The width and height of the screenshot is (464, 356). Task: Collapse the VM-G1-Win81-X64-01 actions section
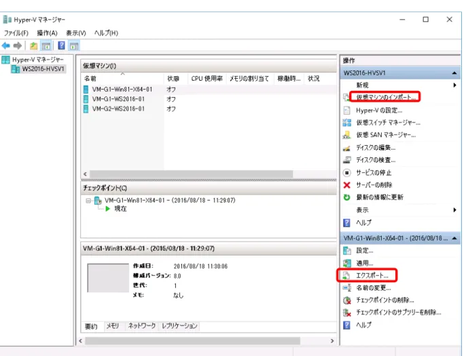pos(454,238)
